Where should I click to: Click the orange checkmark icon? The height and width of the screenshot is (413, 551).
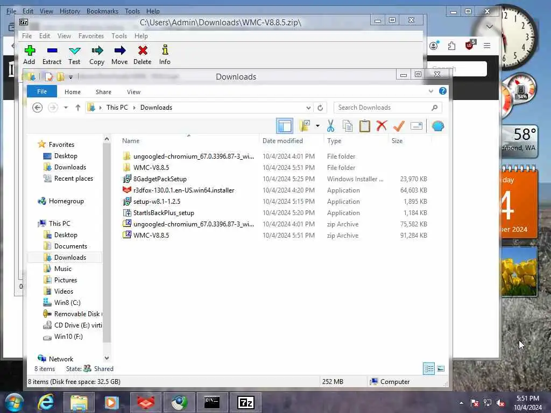click(399, 126)
